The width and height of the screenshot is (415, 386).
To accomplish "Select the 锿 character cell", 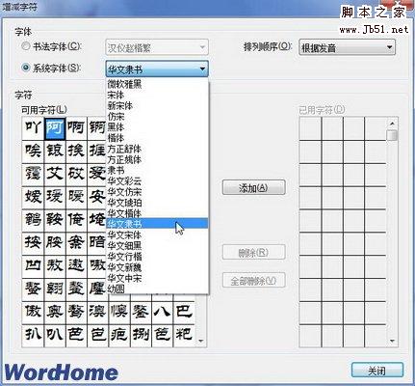I will pos(55,152).
